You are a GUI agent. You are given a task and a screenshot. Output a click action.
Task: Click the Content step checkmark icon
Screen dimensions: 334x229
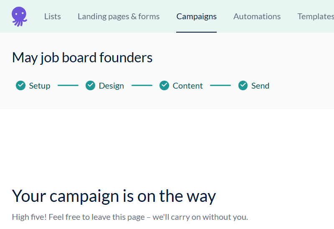pos(164,86)
